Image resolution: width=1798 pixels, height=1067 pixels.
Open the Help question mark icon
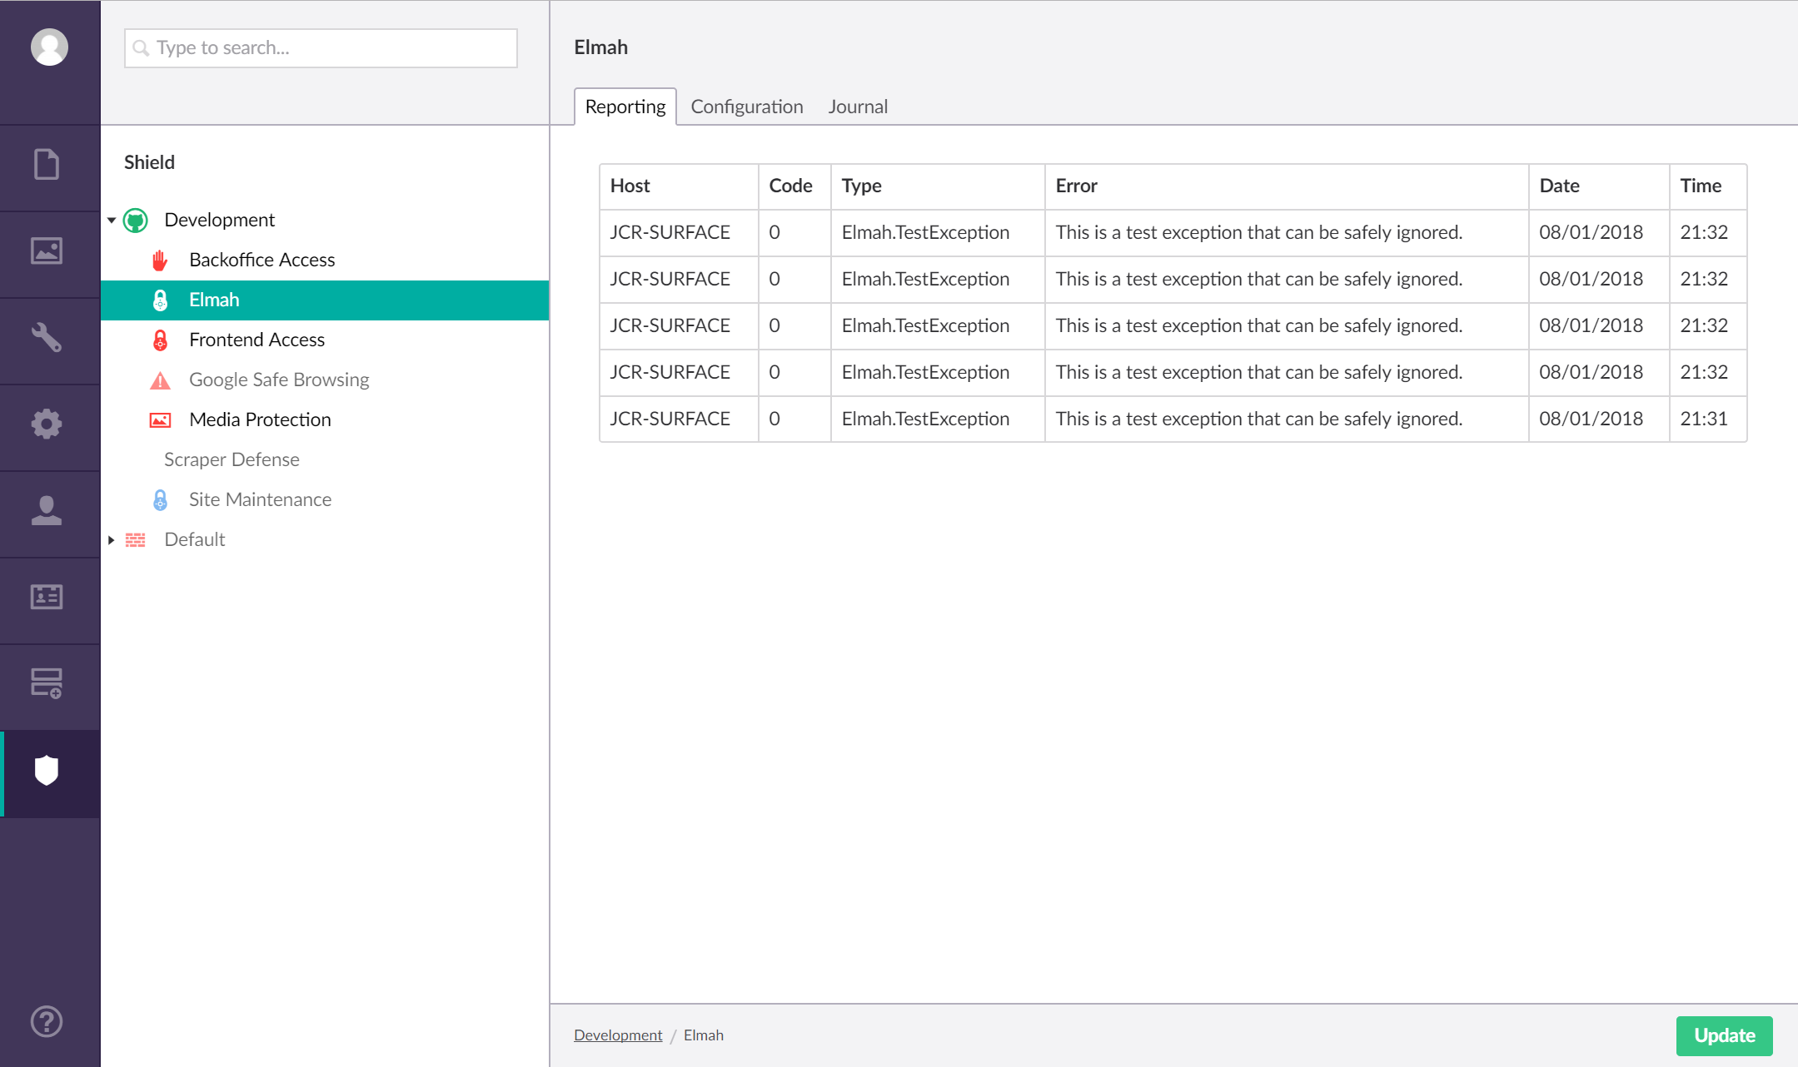pos(47,1021)
